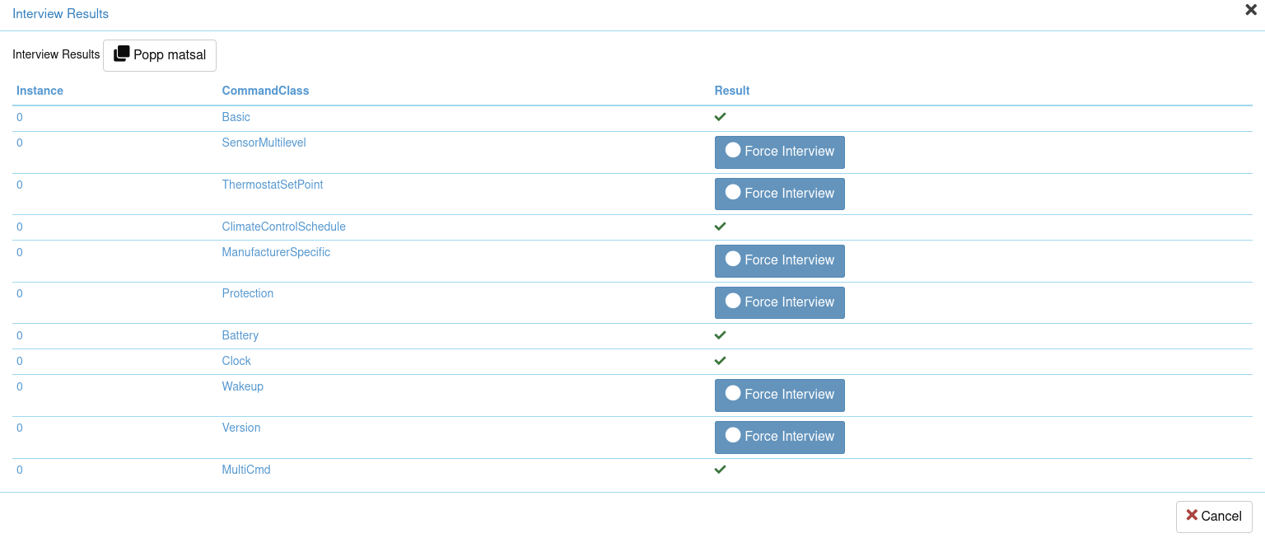Close the Interview Results dialog
1265x538 pixels.
pos(1250,10)
